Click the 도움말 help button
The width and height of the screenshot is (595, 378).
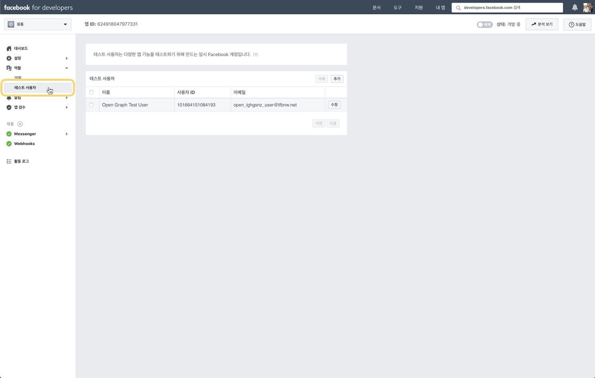point(577,25)
